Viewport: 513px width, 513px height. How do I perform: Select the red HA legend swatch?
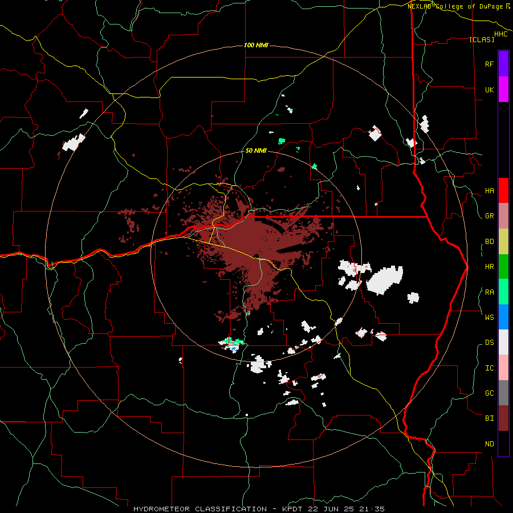503,190
